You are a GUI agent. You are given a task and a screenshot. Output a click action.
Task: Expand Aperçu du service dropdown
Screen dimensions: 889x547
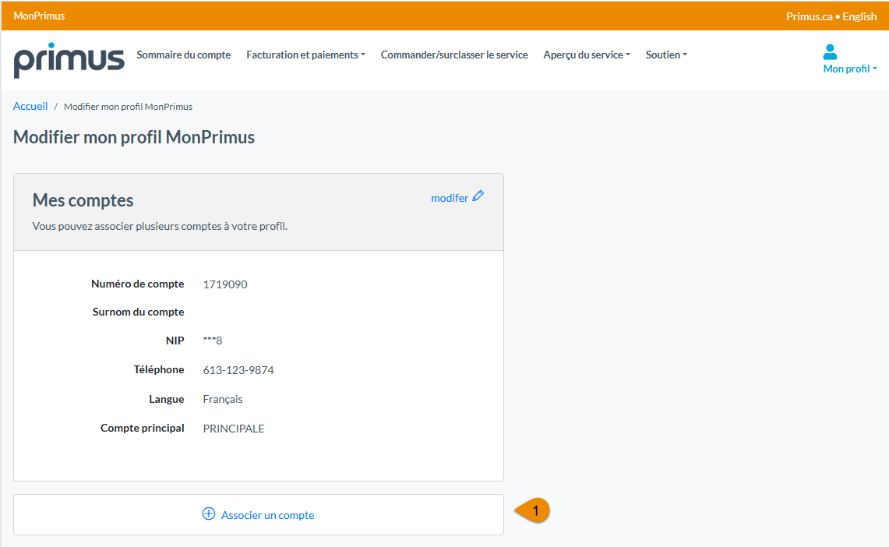587,55
